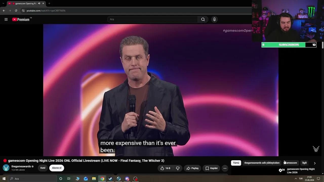This screenshot has height=182, width=324.
Task: Open a new browser tab
Action: 49,4
